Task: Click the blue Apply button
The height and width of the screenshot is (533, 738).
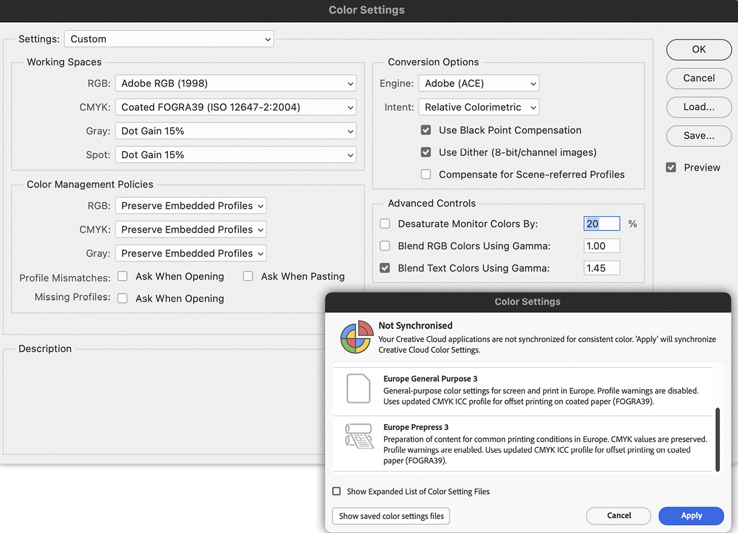Action: click(x=691, y=516)
